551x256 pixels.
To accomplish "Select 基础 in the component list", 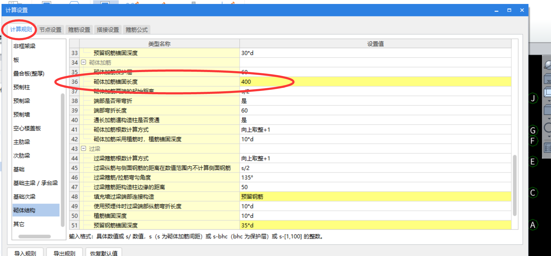I will click(x=19, y=169).
